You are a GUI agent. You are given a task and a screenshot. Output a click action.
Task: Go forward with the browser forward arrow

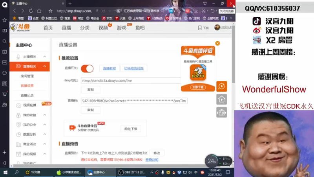pos(23,11)
